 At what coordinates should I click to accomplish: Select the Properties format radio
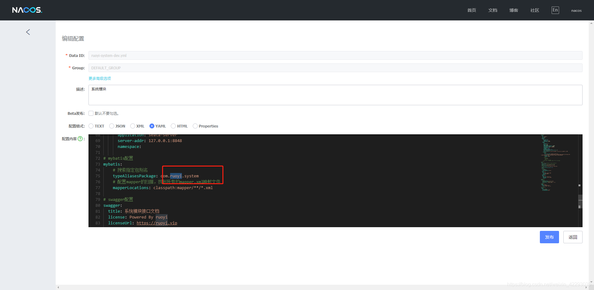(x=195, y=126)
